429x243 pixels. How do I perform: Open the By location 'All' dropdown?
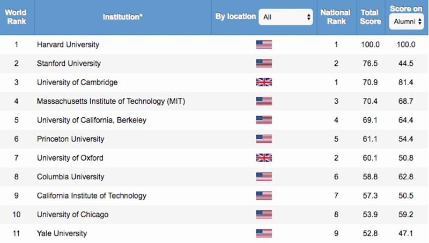point(286,17)
